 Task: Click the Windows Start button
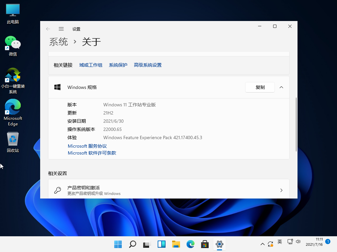click(x=118, y=244)
